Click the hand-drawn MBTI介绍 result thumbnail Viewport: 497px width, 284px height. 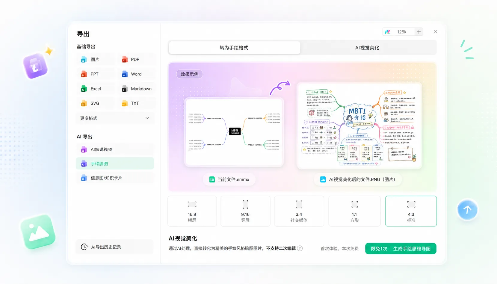pos(359,126)
